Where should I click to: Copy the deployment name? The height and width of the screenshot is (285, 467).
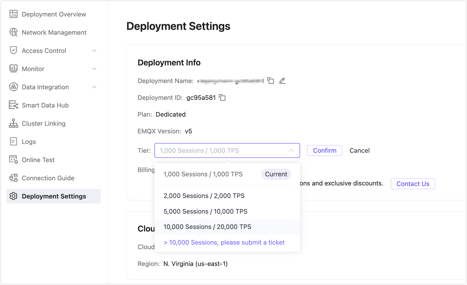click(x=271, y=81)
